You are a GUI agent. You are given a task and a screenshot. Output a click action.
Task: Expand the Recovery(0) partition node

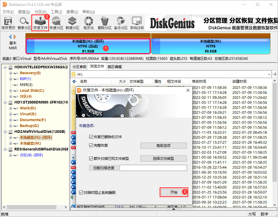point(11,73)
